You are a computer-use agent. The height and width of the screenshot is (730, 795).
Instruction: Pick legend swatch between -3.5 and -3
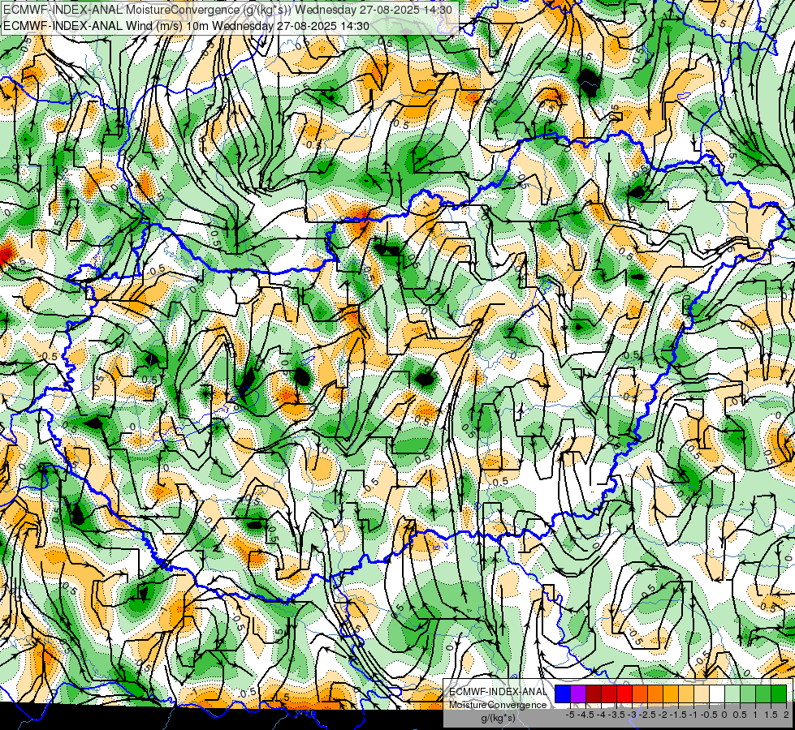pos(624,694)
